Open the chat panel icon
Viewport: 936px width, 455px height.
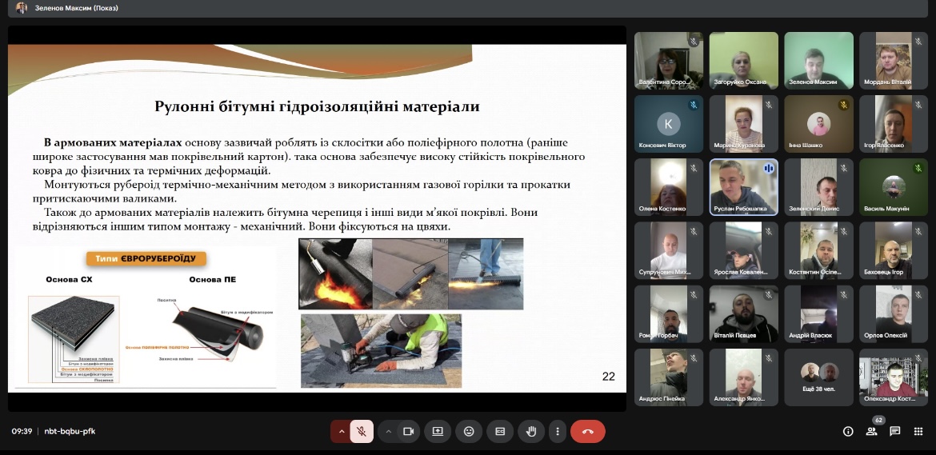(895, 432)
